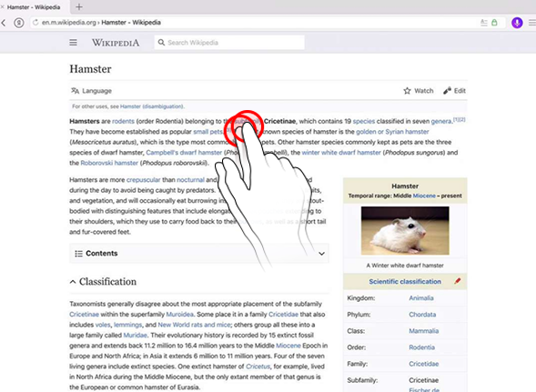Collapse the Classification section
Viewport: 536px width, 392px height.
coord(73,282)
